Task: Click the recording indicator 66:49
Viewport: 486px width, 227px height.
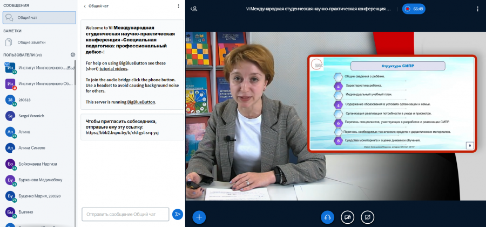Action: click(414, 9)
